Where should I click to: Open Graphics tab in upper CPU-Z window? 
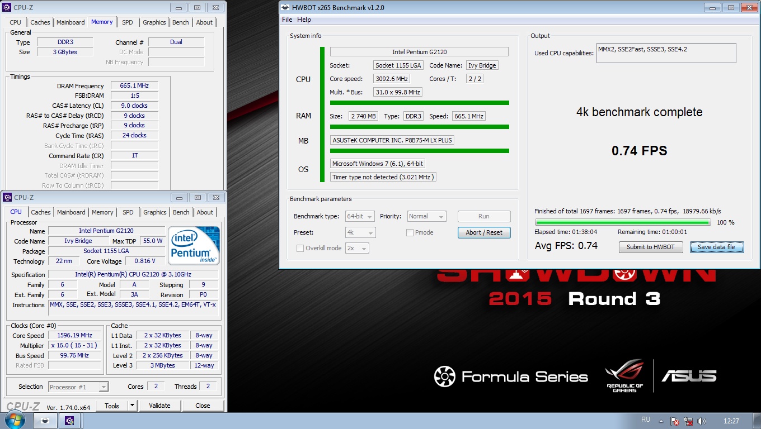tap(154, 22)
